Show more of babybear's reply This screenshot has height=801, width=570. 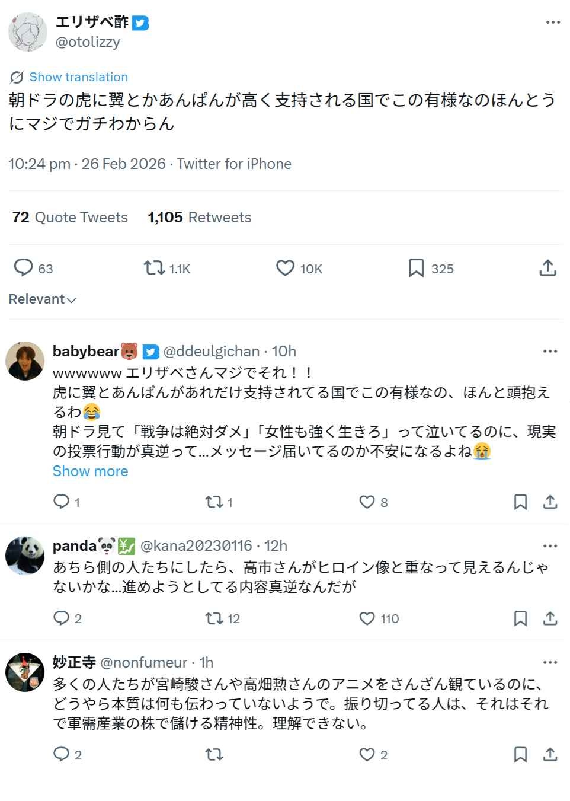(x=90, y=471)
